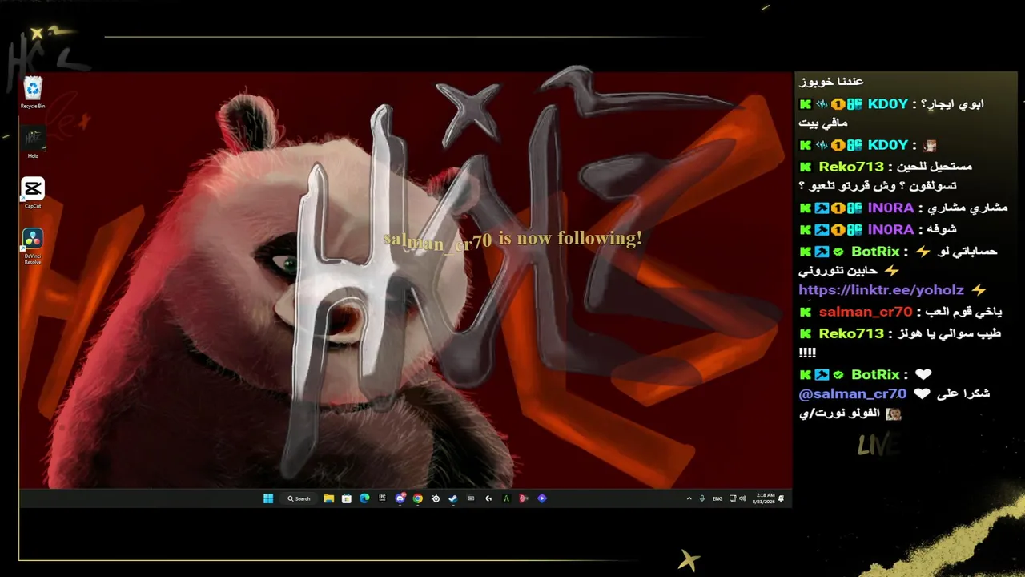
Task: Click the red salman_cr70 username in chat
Action: click(865, 312)
